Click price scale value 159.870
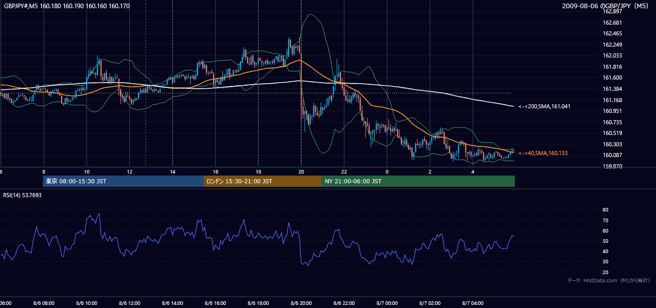656x308 pixels. (x=612, y=166)
